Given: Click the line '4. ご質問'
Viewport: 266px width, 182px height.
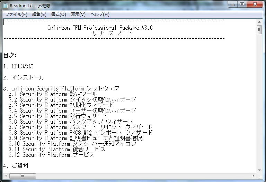Looking at the screenshot, I should point(16,166).
